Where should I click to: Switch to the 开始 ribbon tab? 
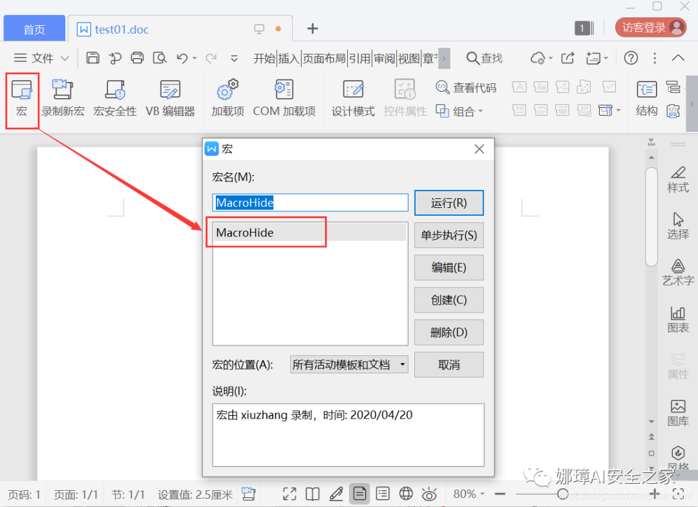pyautogui.click(x=264, y=58)
